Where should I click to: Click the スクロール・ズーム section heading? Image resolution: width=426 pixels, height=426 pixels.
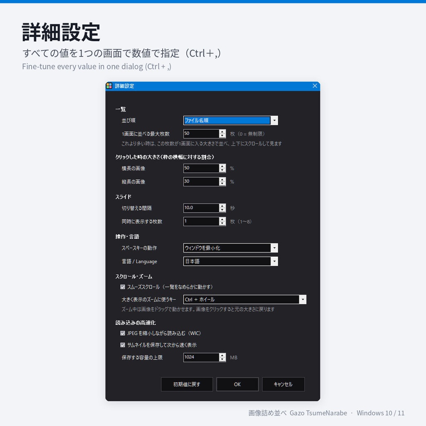[x=134, y=277]
